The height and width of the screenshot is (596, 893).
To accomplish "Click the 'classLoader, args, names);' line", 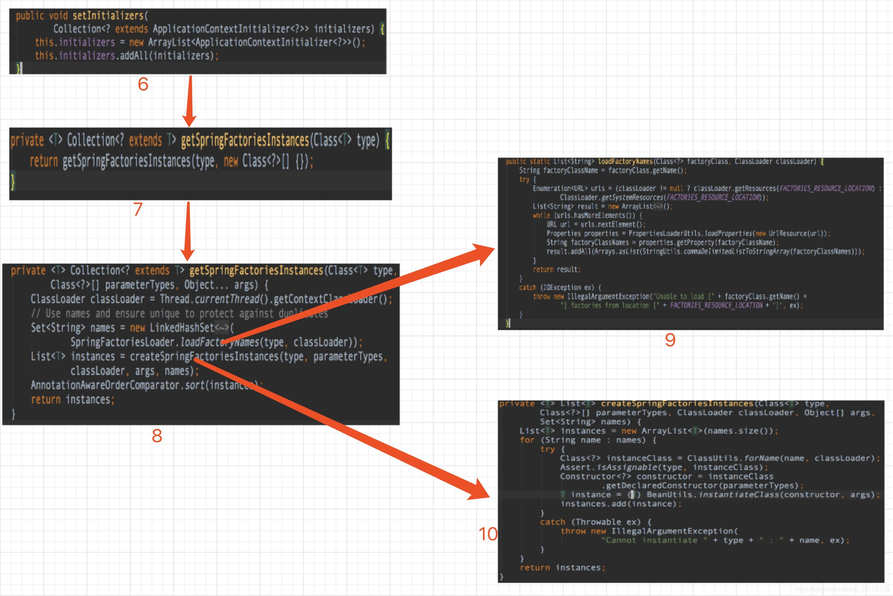I will click(x=135, y=371).
